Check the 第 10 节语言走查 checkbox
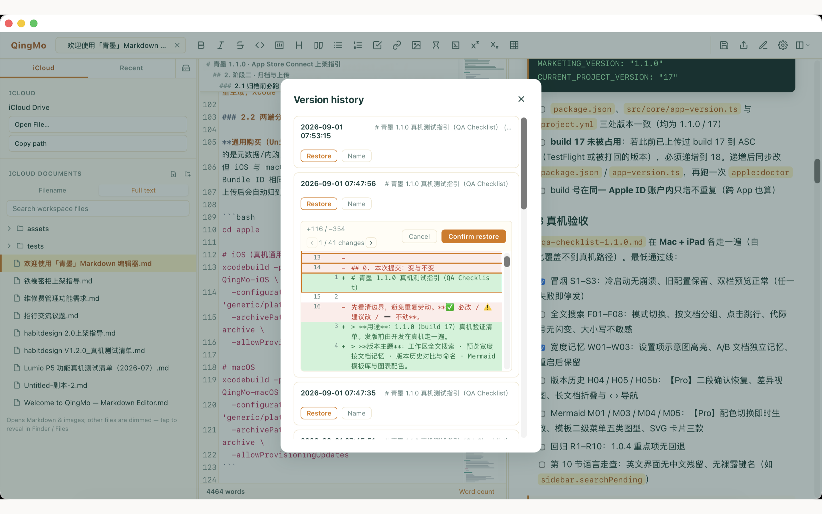 [542, 465]
